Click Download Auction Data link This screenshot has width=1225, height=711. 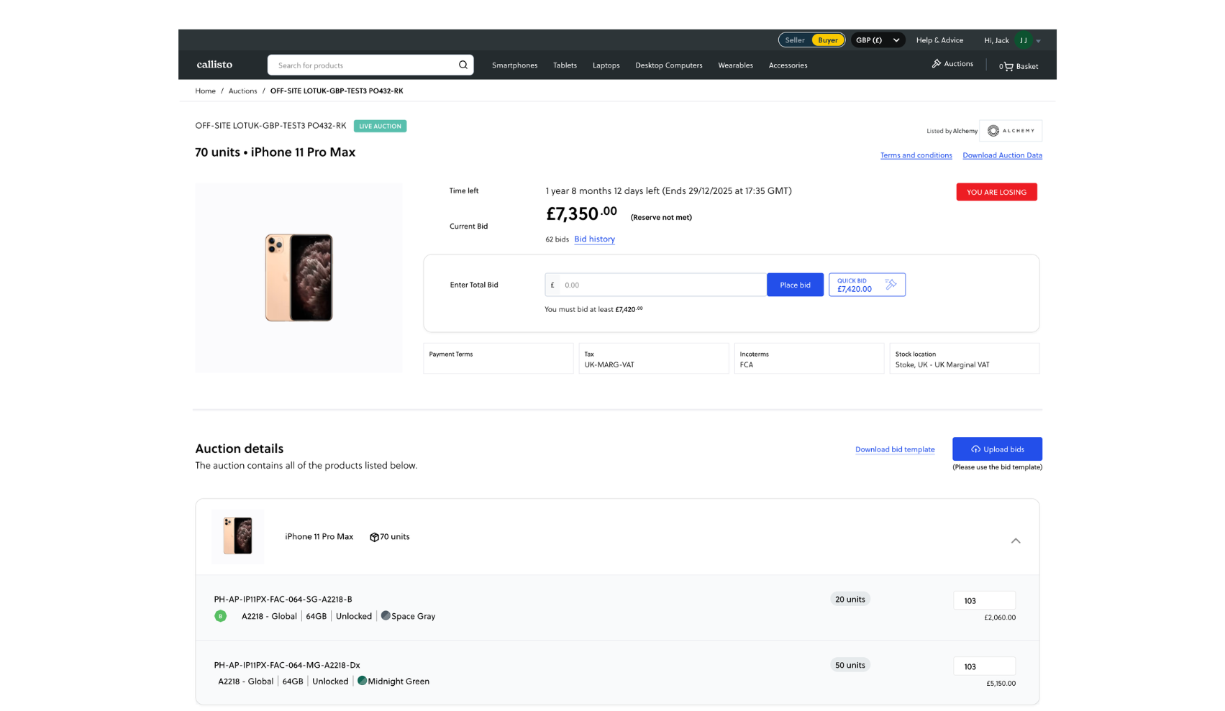(1002, 155)
